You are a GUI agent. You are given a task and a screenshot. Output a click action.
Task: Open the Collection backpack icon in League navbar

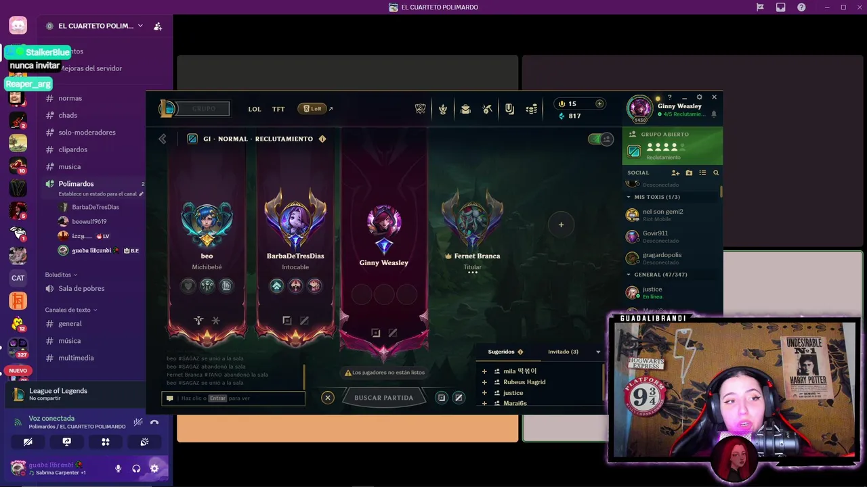(x=465, y=109)
